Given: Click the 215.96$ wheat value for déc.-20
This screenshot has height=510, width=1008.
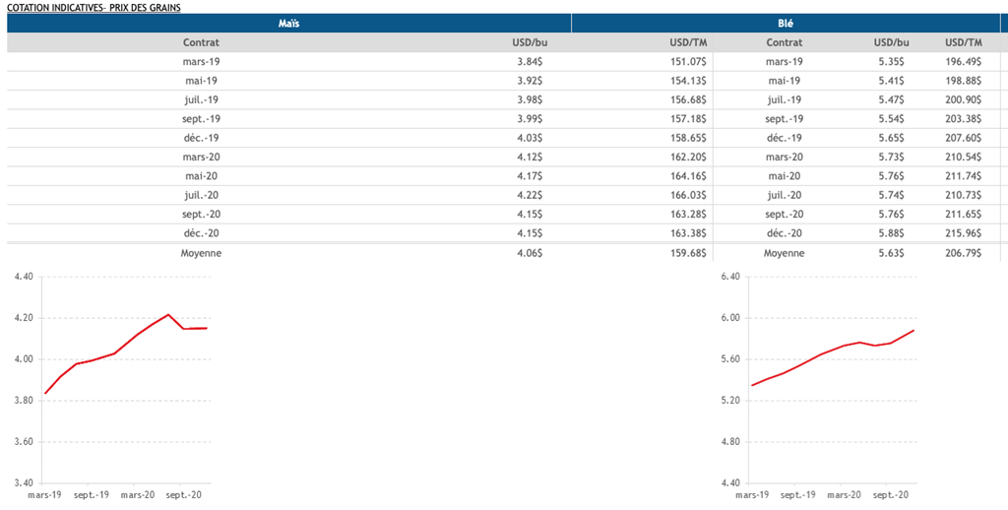Looking at the screenshot, I should coord(963,233).
